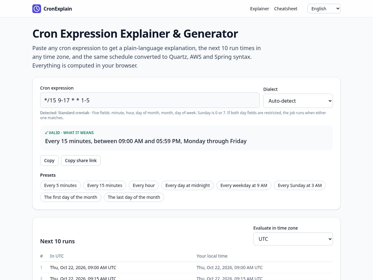This screenshot has height=280, width=373.
Task: Click the 'In UTC' column header
Action: pyautogui.click(x=57, y=256)
